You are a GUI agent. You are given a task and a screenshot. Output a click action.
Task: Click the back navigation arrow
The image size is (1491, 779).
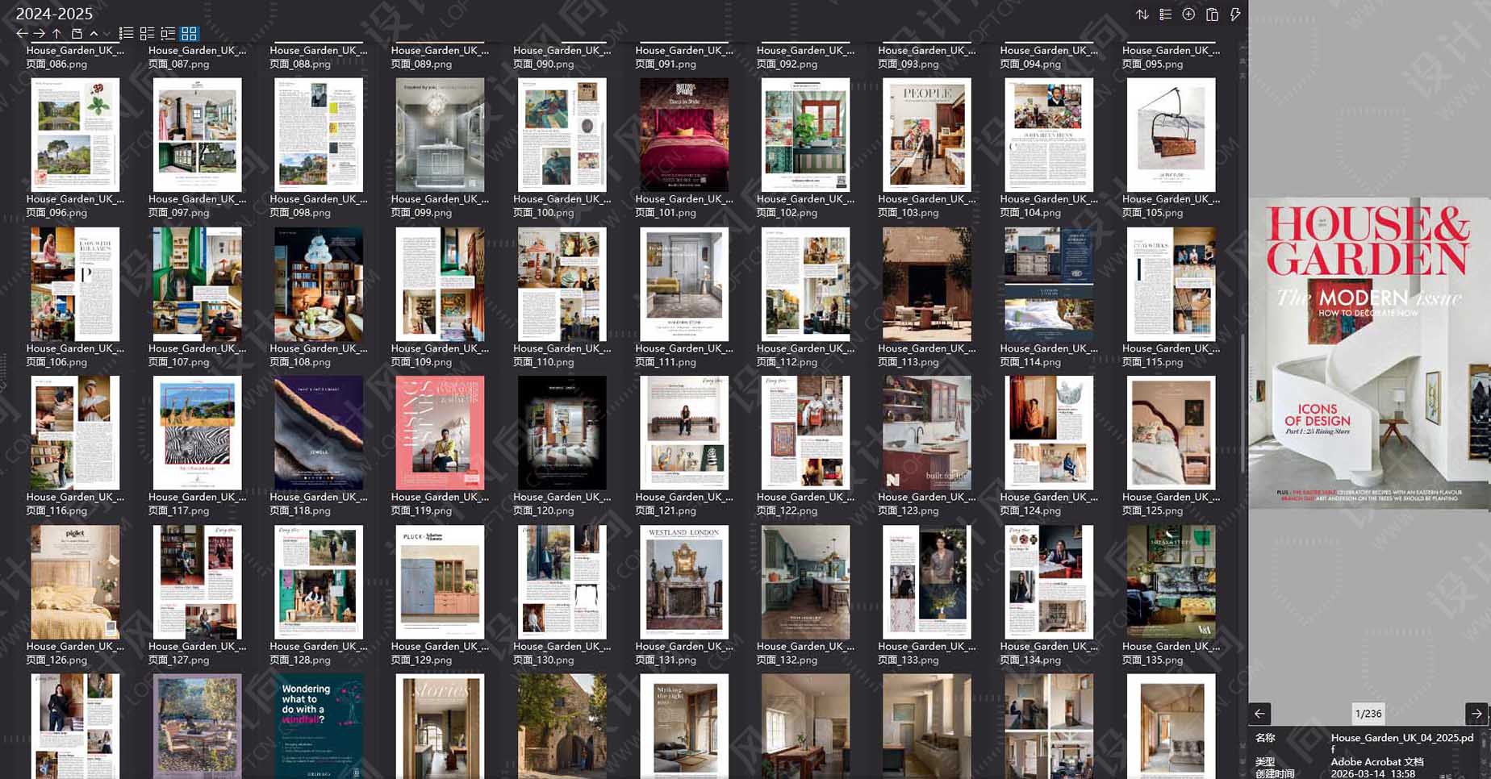[x=20, y=34]
